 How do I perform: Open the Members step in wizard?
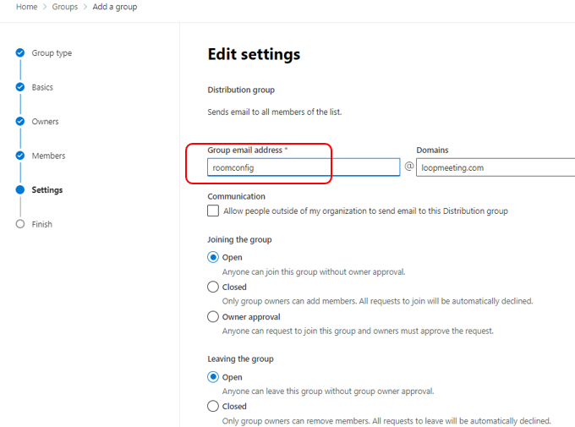tap(48, 156)
